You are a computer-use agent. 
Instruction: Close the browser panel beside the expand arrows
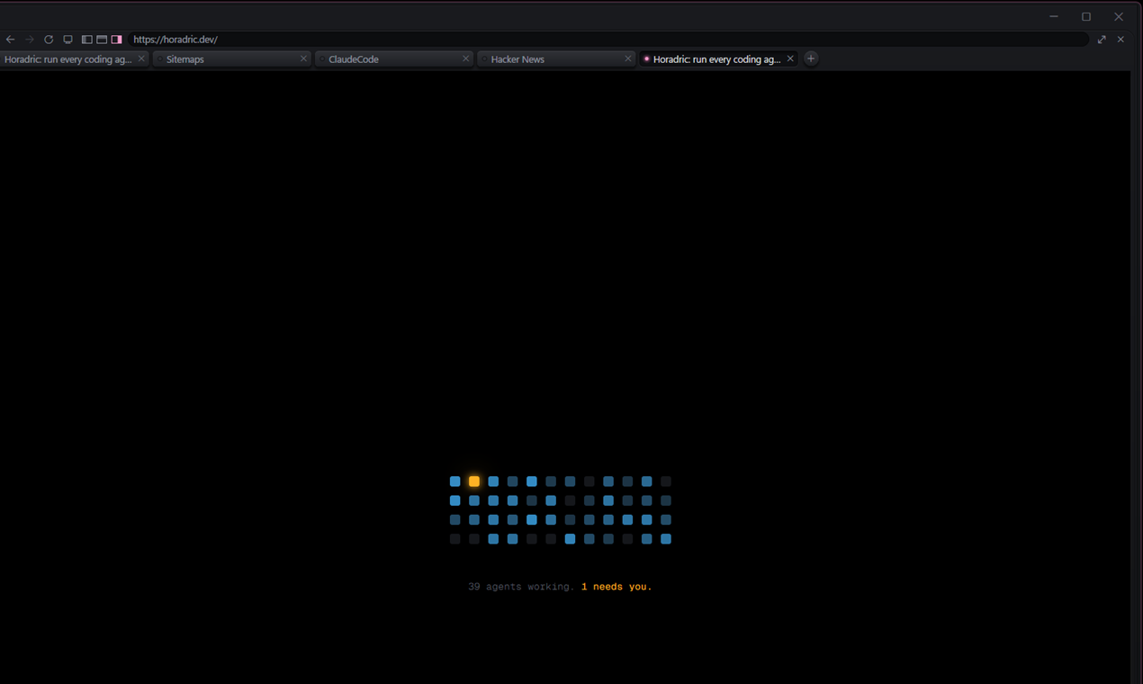[1120, 40]
